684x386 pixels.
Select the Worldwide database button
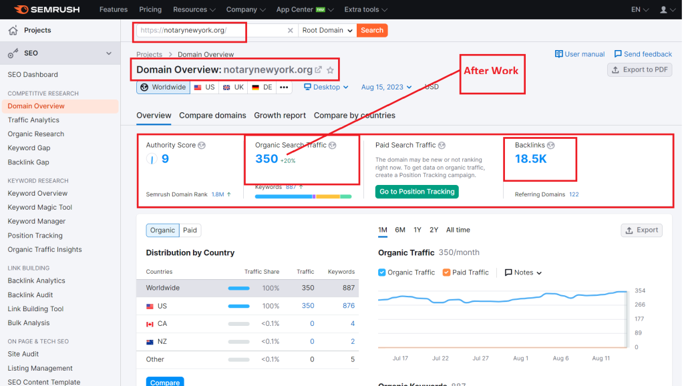point(163,87)
